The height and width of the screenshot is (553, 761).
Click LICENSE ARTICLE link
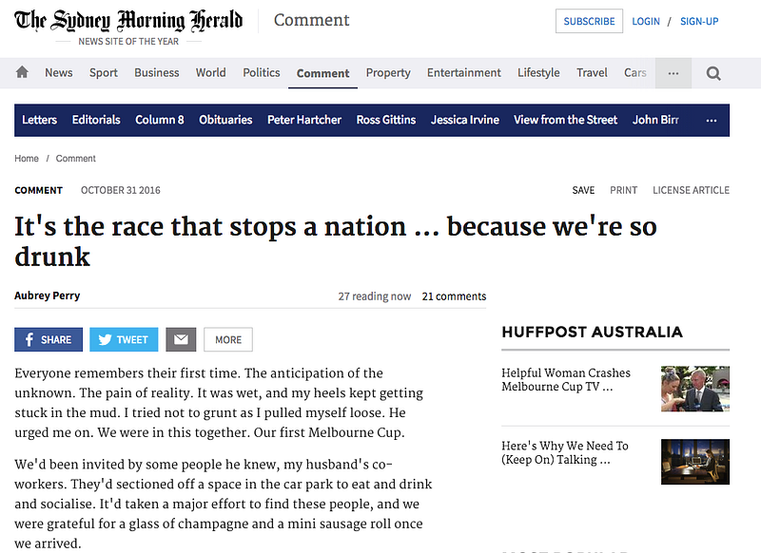692,190
